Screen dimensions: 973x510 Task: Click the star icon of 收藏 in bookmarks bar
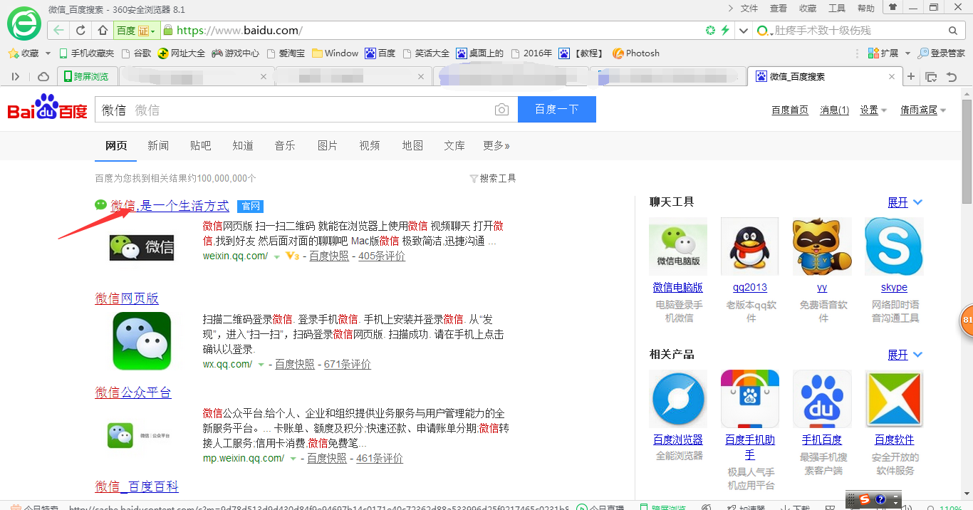pyautogui.click(x=12, y=53)
